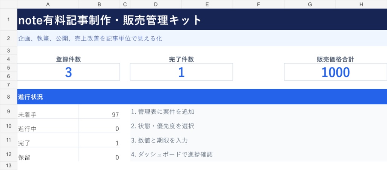Select row 2 header

point(9,38)
